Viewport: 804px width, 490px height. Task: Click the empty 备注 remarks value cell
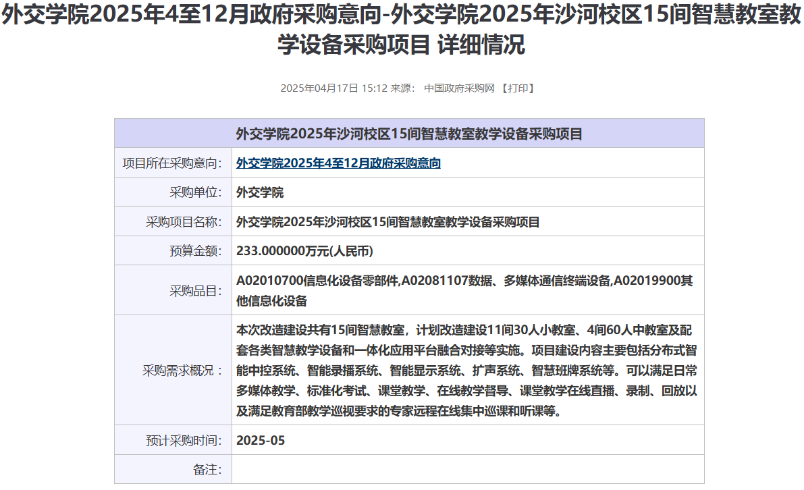467,470
